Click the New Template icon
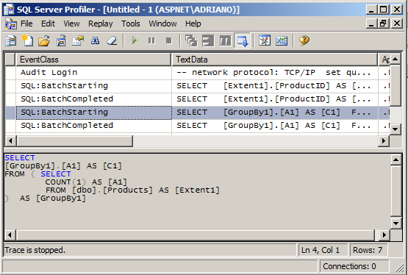 [27, 41]
